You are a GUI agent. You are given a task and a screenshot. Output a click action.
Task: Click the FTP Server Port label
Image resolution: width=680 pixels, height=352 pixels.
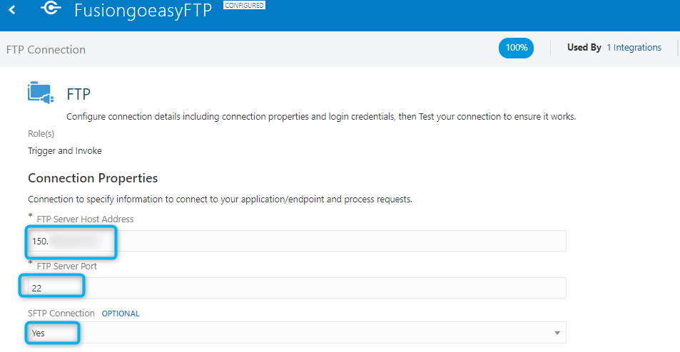coord(67,266)
